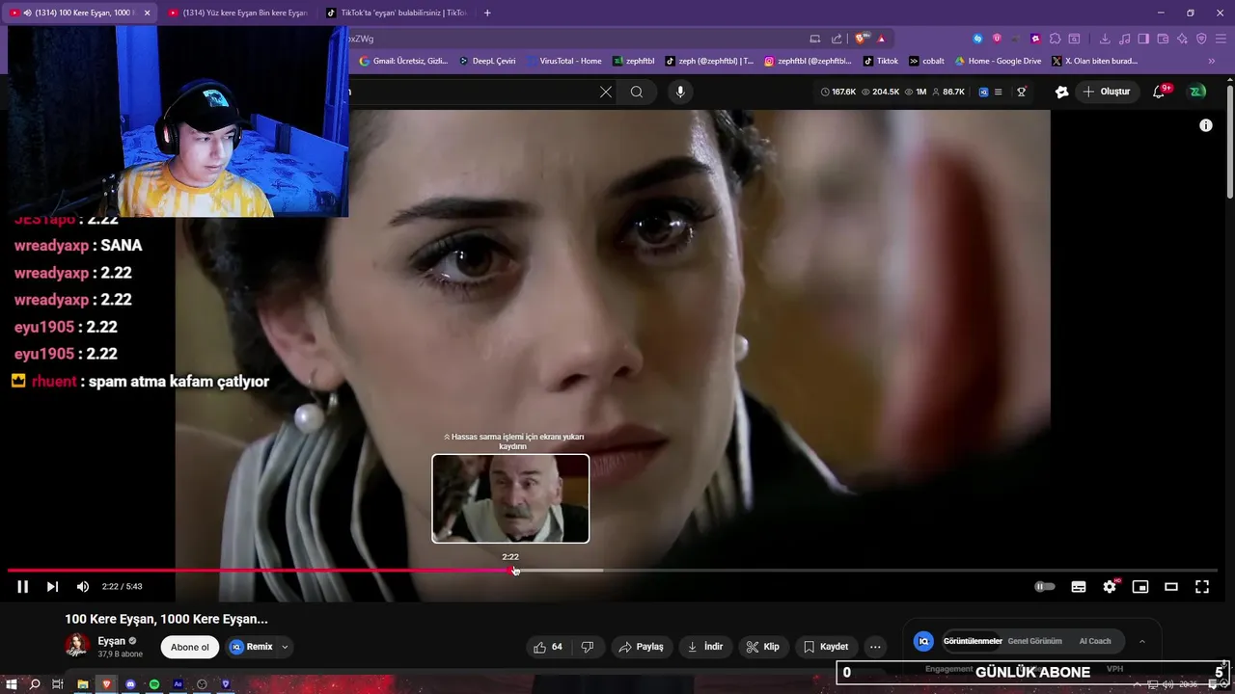Click the Oluştur create button

pos(1106,92)
